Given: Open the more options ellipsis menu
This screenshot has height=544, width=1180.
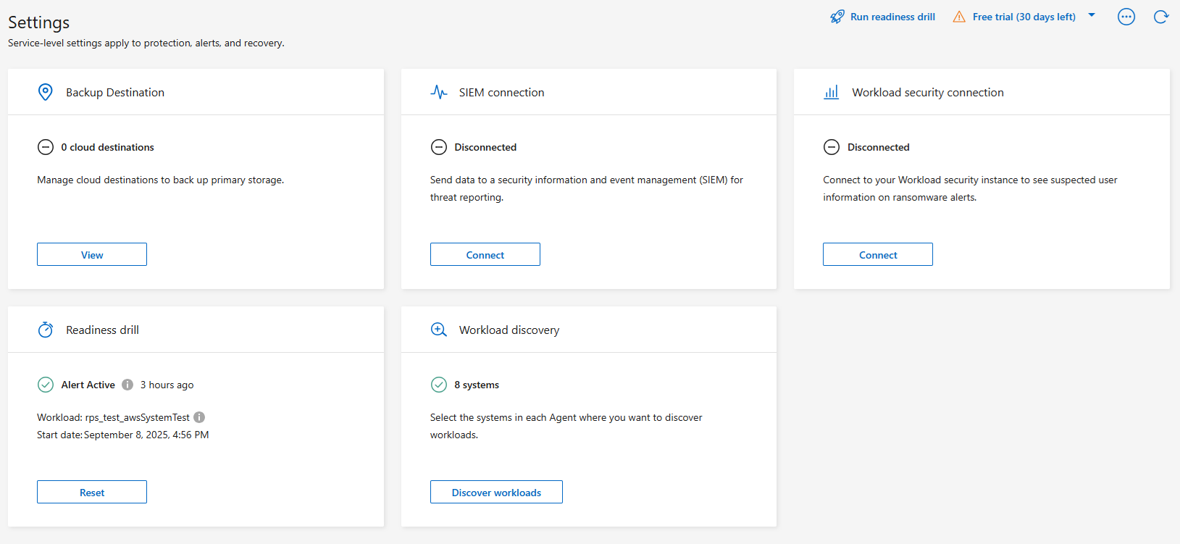Looking at the screenshot, I should (x=1126, y=17).
